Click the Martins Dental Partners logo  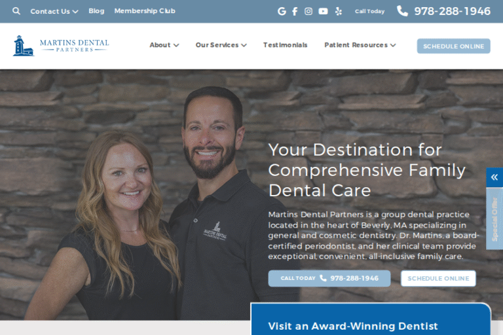(61, 46)
